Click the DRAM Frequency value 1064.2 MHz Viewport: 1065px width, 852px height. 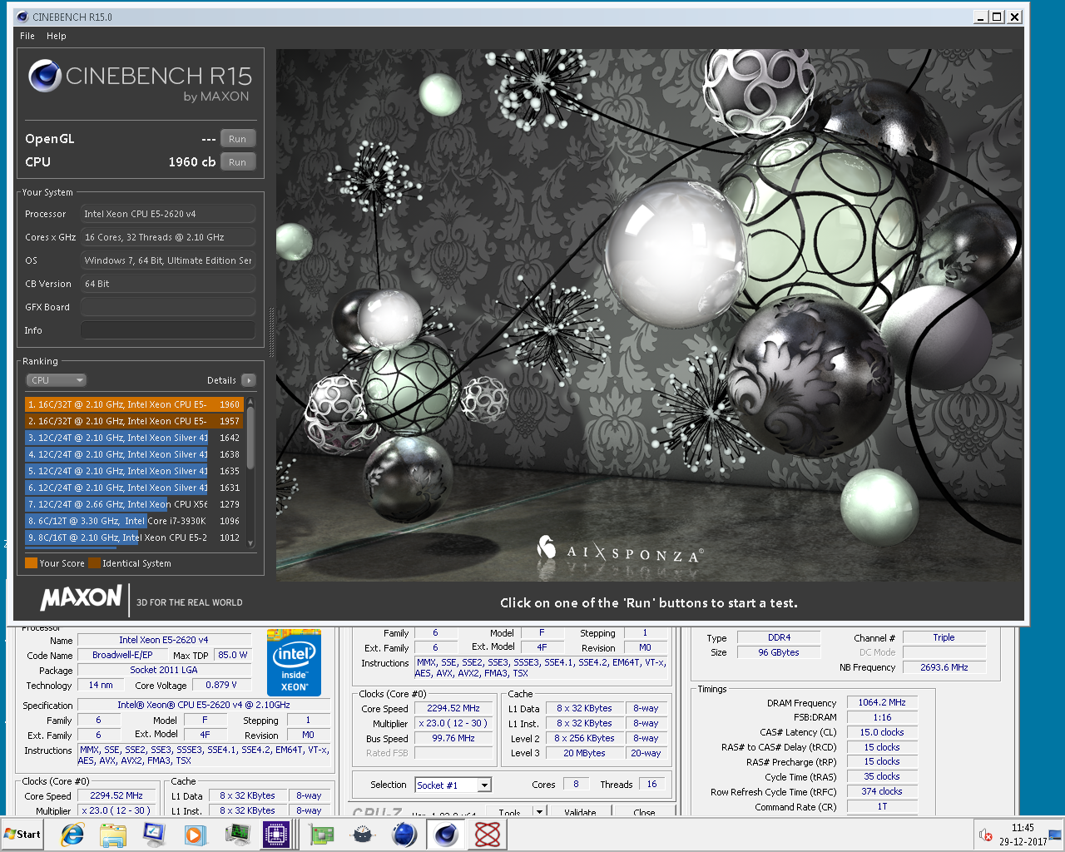click(882, 702)
